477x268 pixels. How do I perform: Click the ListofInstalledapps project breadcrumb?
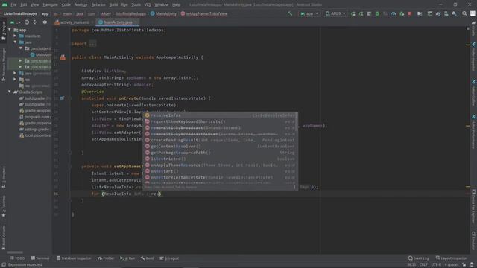click(20, 13)
